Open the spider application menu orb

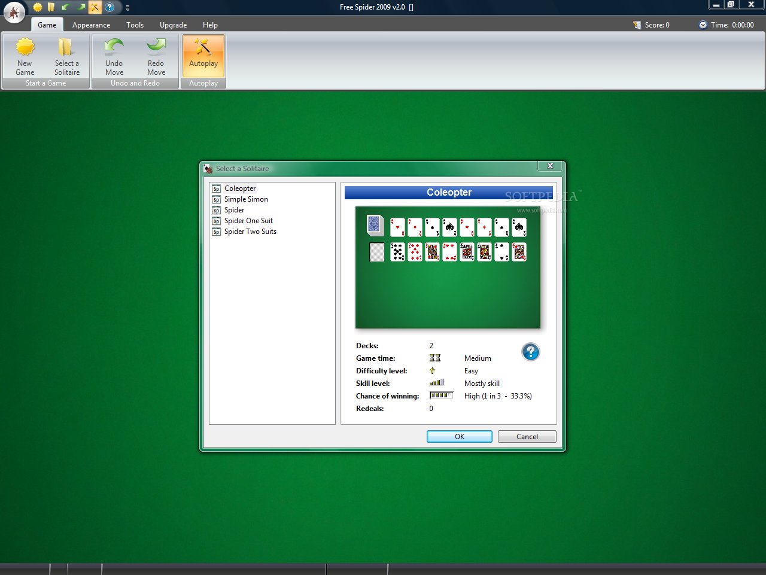(14, 12)
